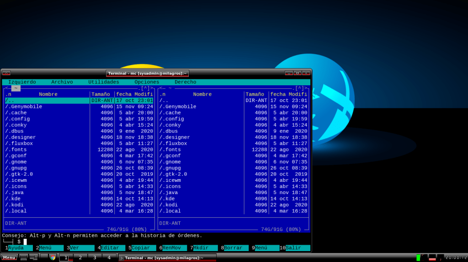Open the terminal window menu icon in titlebar
This screenshot has width=468, height=262.
point(6,73)
